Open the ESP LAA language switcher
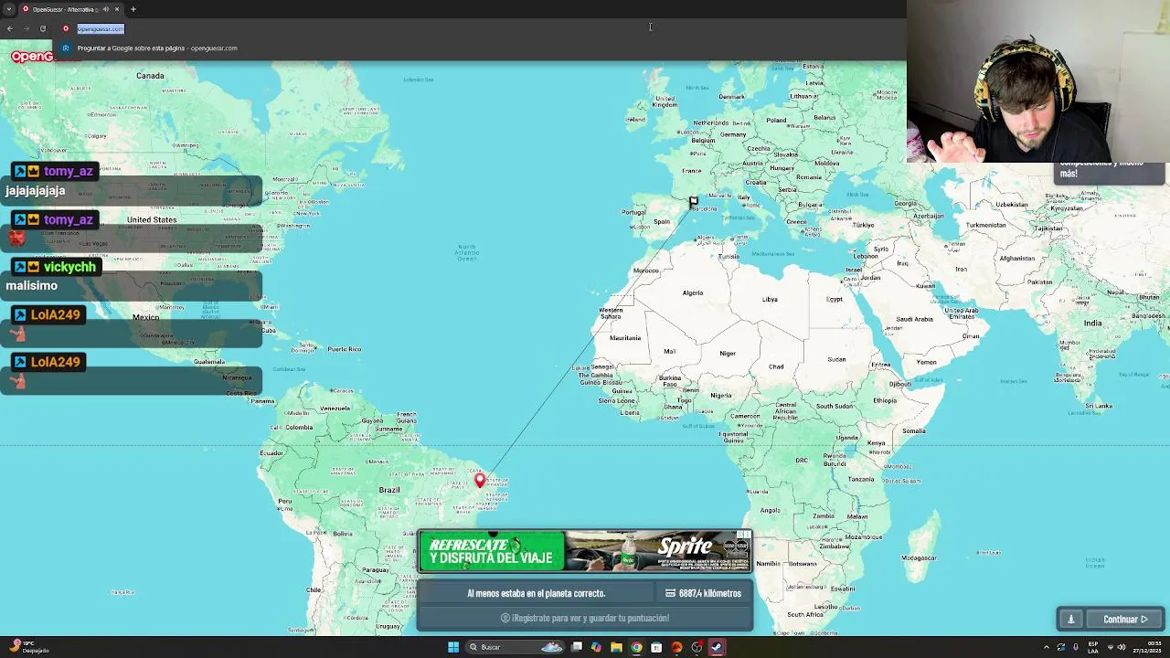Screen dimensions: 1170x658 pos(1093,647)
